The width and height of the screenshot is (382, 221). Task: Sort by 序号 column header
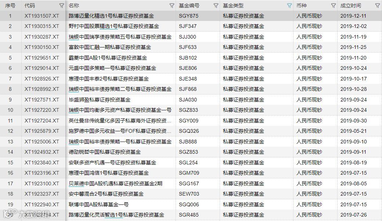point(10,6)
